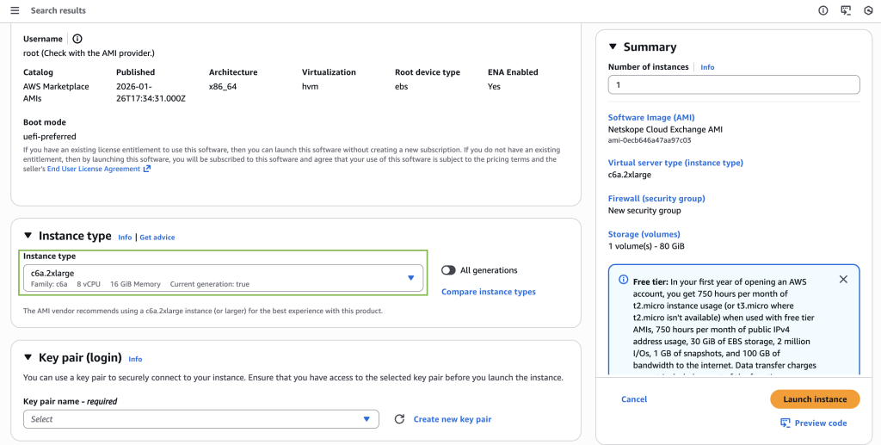This screenshot has height=445, width=881.
Task: Click the Number of instances input field
Action: pyautogui.click(x=734, y=85)
